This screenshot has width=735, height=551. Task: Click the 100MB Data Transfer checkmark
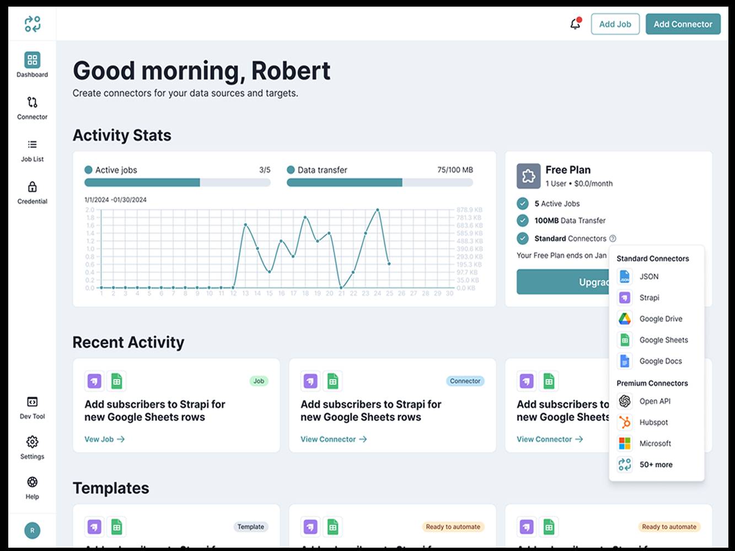click(x=523, y=220)
